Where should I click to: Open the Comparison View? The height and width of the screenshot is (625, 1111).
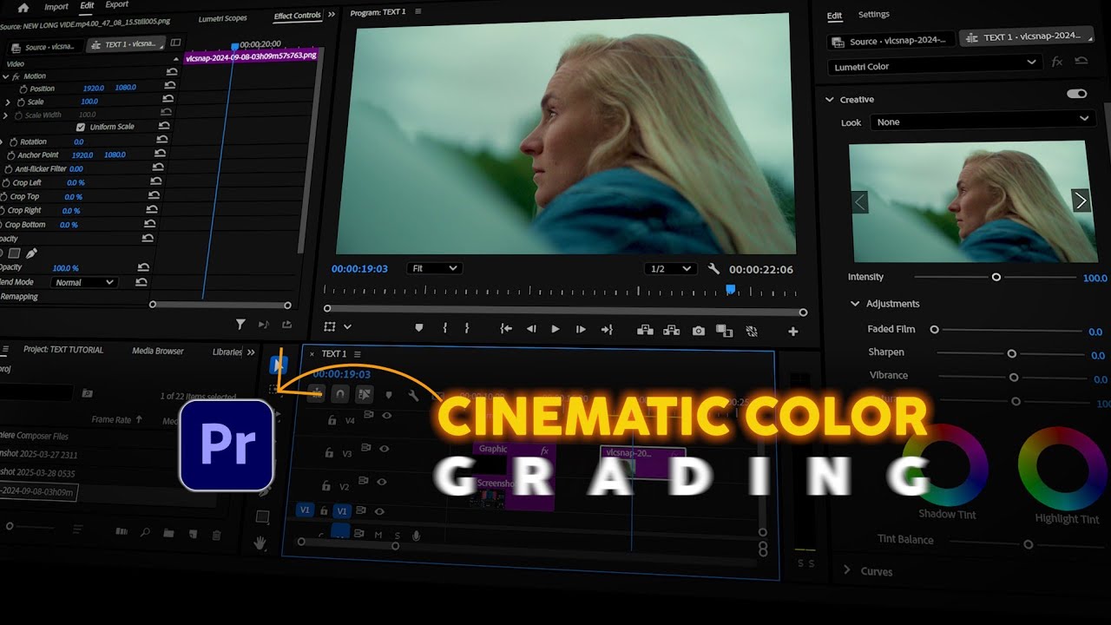[x=724, y=331]
